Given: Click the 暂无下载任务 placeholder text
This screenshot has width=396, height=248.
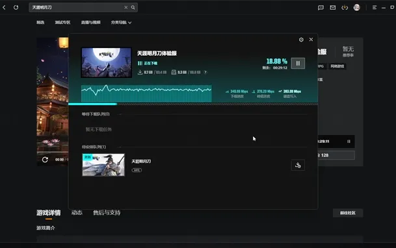Looking at the screenshot, I should point(98,129).
